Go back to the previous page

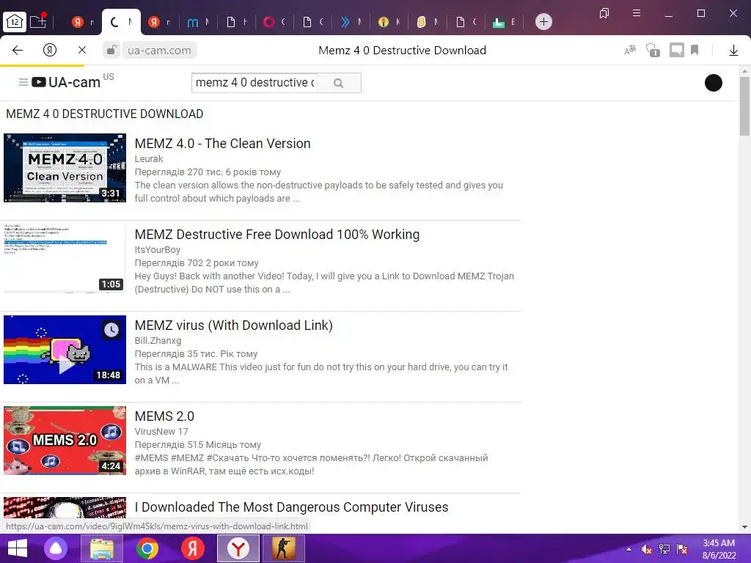[x=18, y=51]
